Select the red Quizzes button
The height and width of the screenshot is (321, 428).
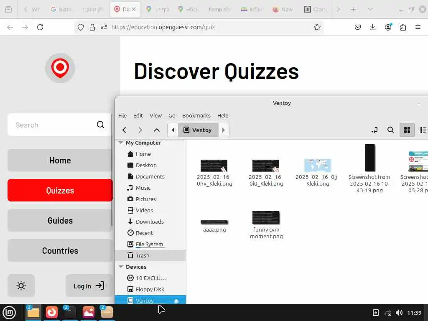tap(60, 190)
